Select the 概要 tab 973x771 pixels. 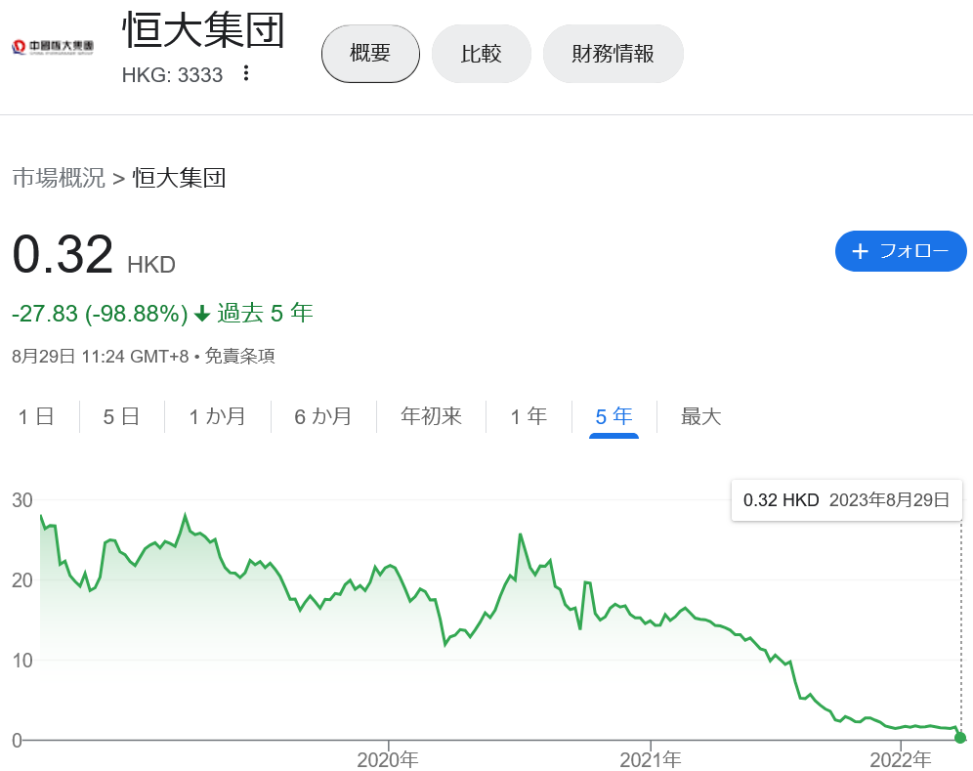tap(370, 54)
